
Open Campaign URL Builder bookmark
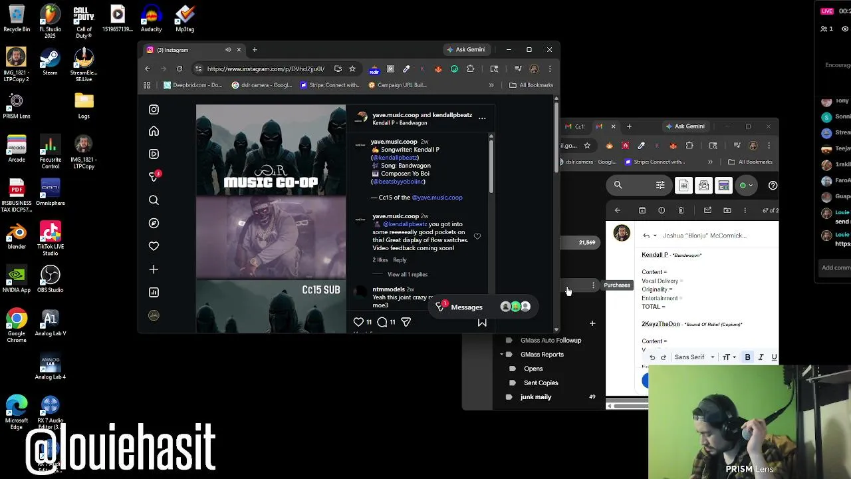click(398, 85)
